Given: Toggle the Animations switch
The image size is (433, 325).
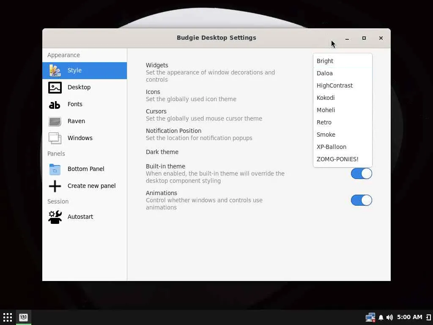Looking at the screenshot, I should click(362, 200).
